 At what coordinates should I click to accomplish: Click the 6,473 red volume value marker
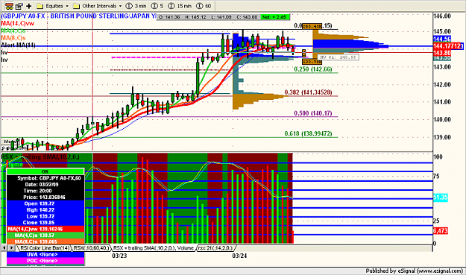pos(441,231)
